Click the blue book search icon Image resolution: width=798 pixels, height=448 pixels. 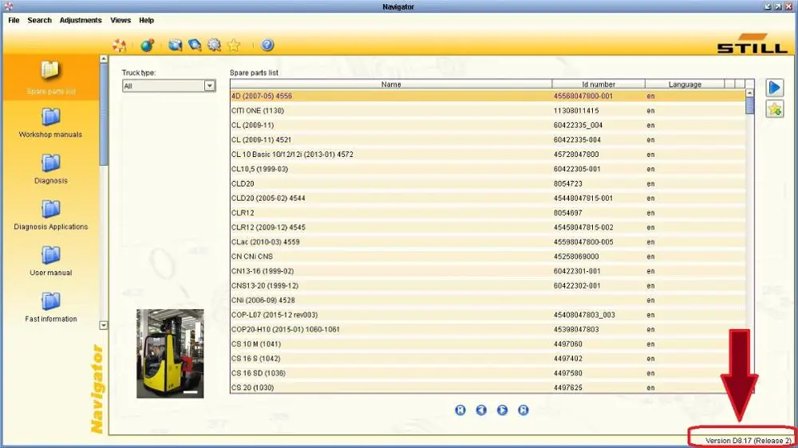pos(195,45)
